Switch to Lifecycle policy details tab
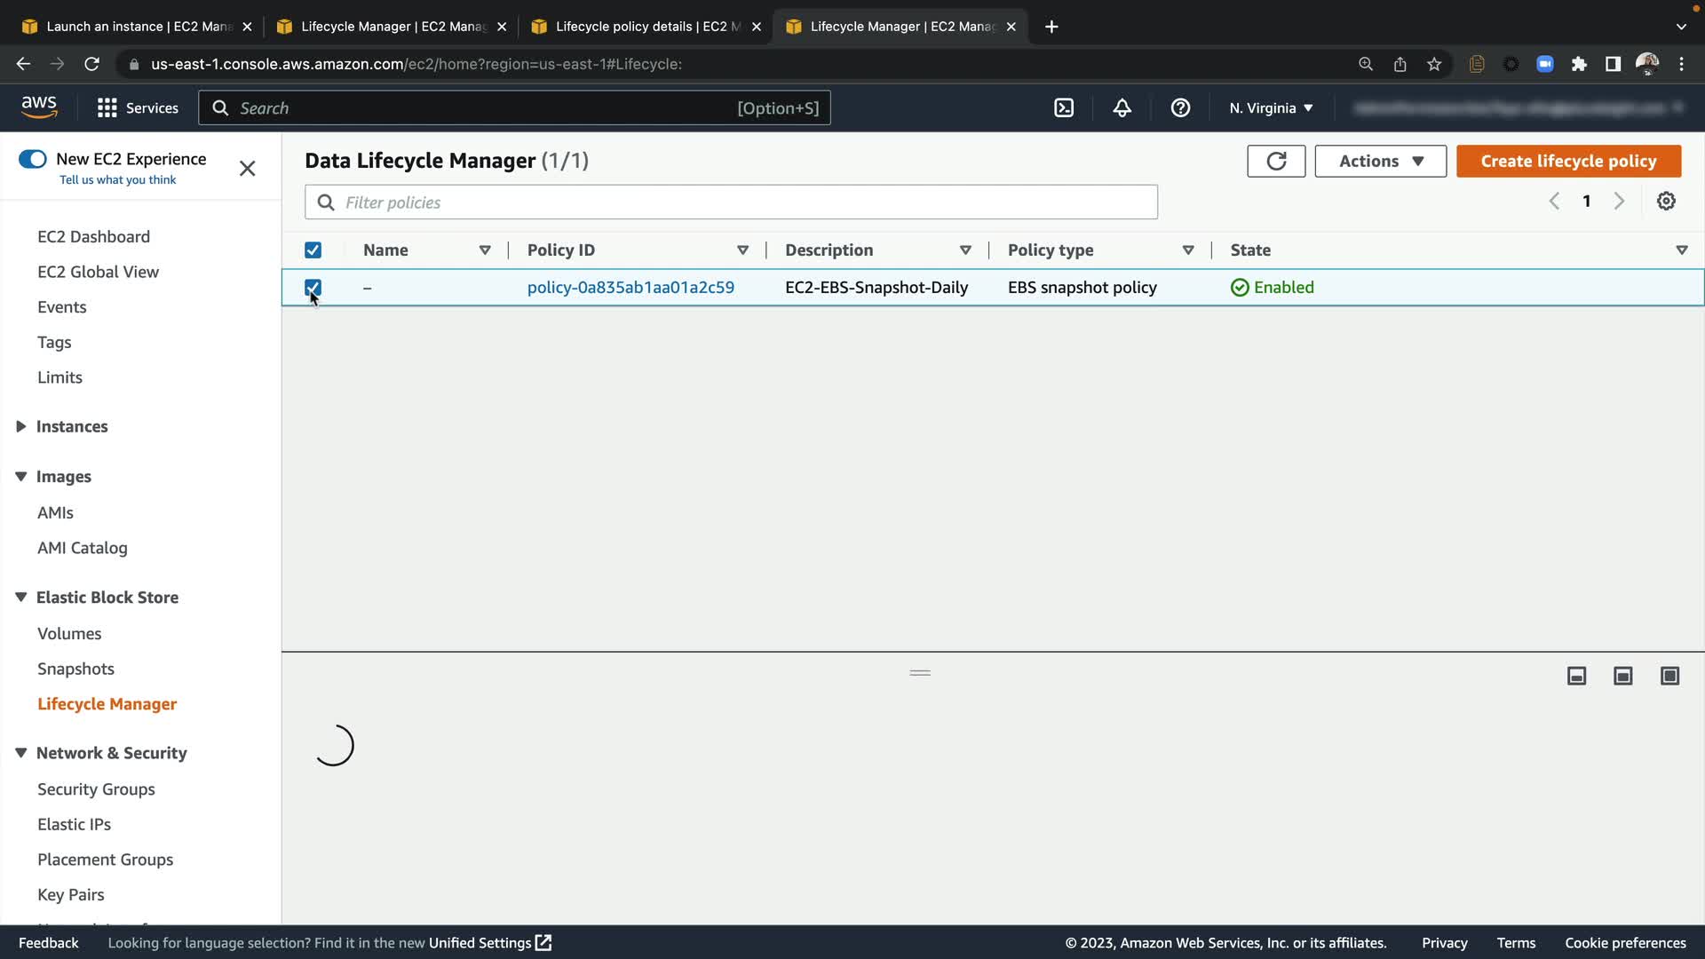Image resolution: width=1705 pixels, height=959 pixels. 640,27
